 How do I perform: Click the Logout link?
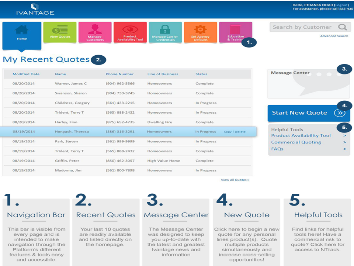[x=341, y=5]
